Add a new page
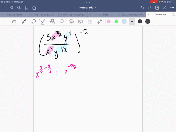This screenshot has height=132, width=176. click(x=157, y=8)
